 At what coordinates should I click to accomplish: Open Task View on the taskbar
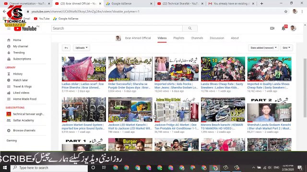click(104, 168)
